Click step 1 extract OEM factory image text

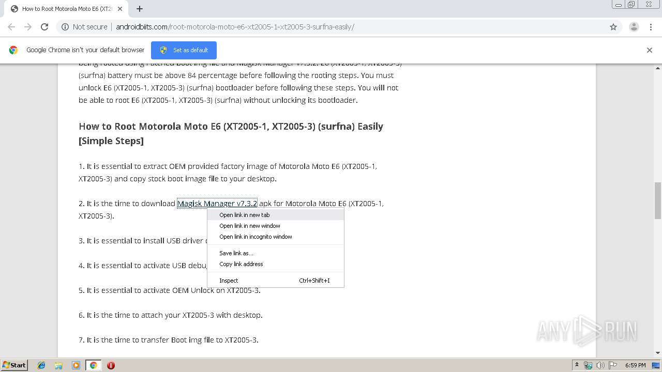click(228, 173)
